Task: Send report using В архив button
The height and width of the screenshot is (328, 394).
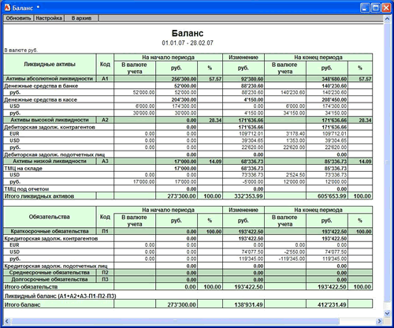Action: pyautogui.click(x=81, y=18)
